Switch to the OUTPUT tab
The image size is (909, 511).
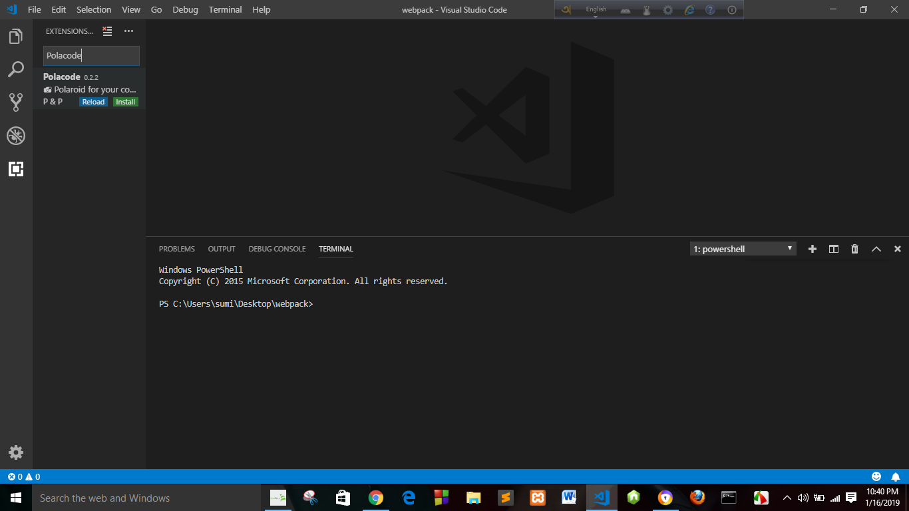tap(222, 248)
